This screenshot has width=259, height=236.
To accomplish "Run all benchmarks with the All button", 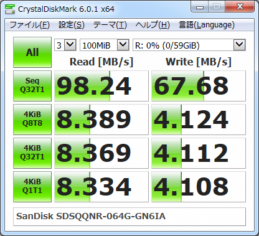I will click(x=32, y=52).
